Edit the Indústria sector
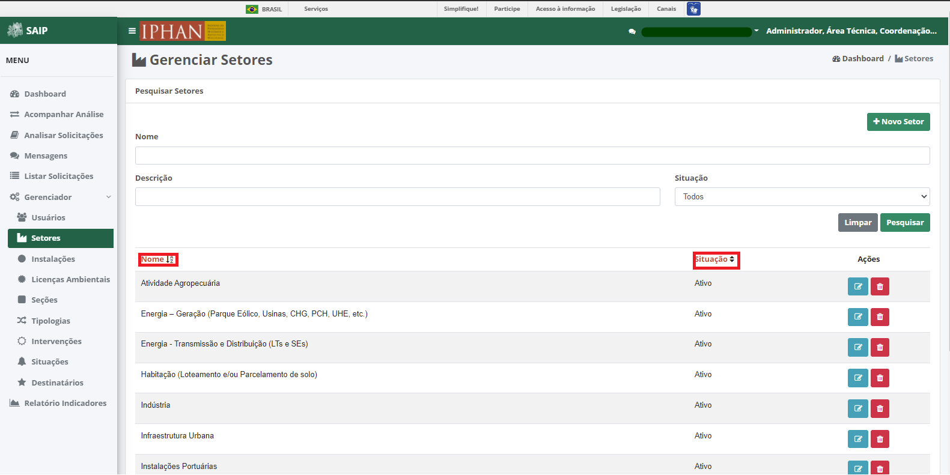This screenshot has height=475, width=950. tap(857, 408)
